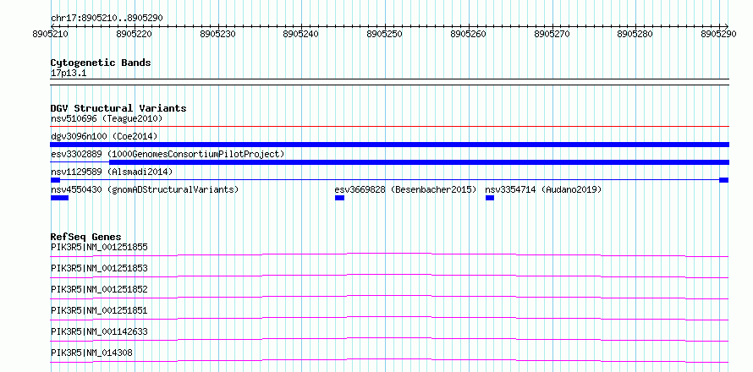Click ruler position 8905240
Image resolution: width=753 pixels, height=372 pixels.
[x=301, y=34]
